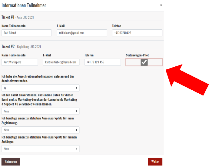Focus Ticket #1 email field rolf.biland@gmail.com
Viewport: 209px width, 167px height.
point(82,33)
